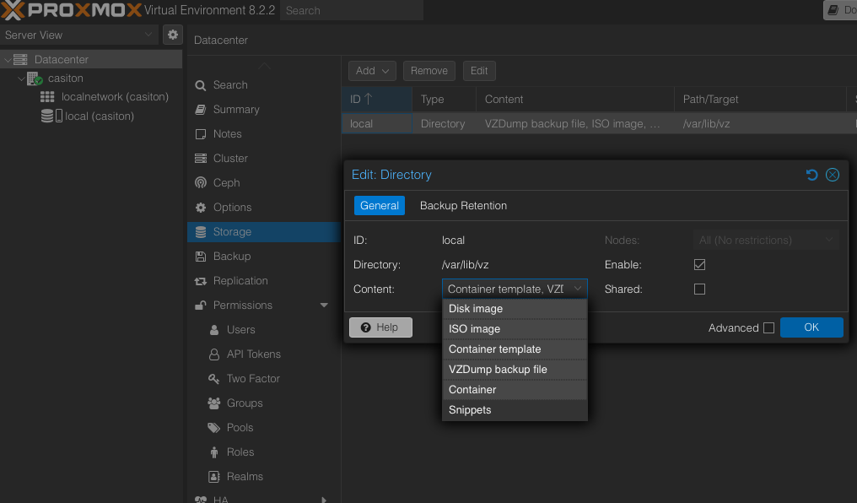
Task: Open the localnetwork (casiton) entry
Action: 115,96
